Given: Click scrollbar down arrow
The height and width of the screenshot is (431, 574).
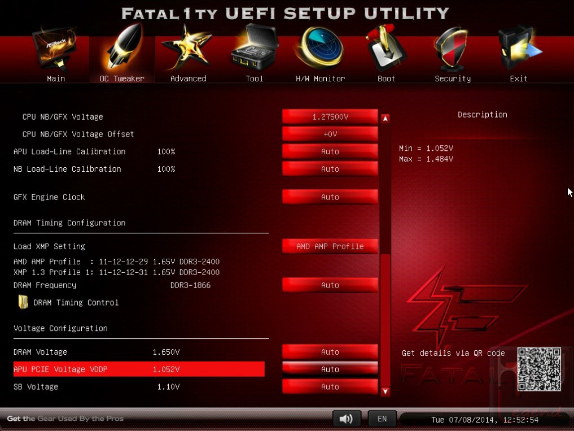Looking at the screenshot, I should (385, 391).
